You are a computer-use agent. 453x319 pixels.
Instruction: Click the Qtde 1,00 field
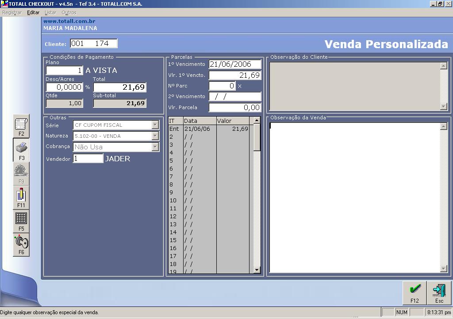pos(65,103)
